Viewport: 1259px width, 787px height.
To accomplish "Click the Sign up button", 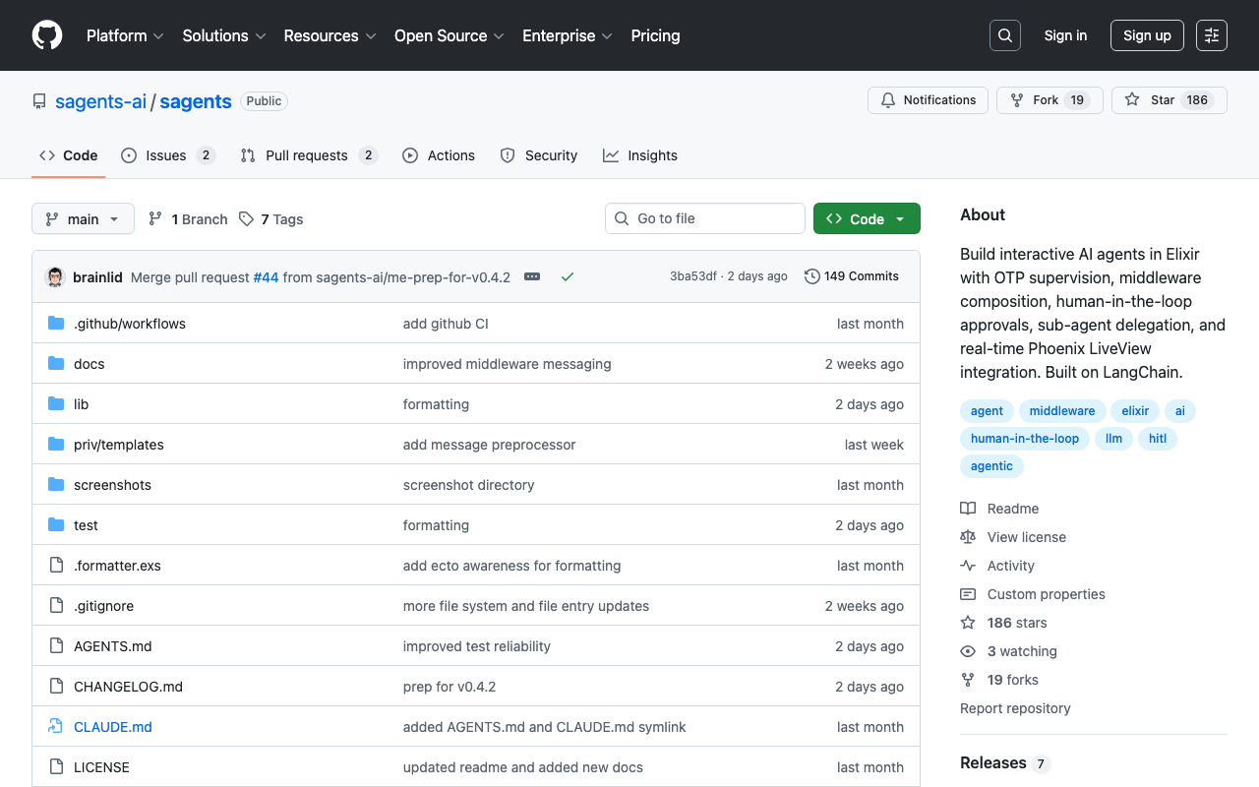I will point(1147,34).
